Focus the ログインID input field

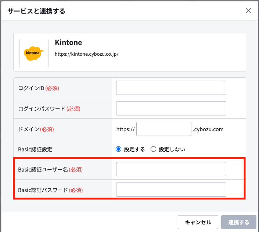(171, 88)
